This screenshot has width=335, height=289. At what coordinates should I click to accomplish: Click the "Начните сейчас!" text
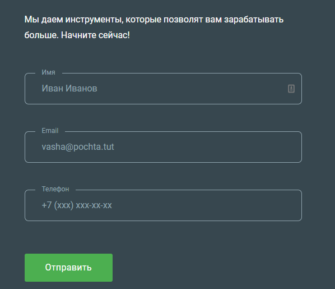click(x=95, y=35)
